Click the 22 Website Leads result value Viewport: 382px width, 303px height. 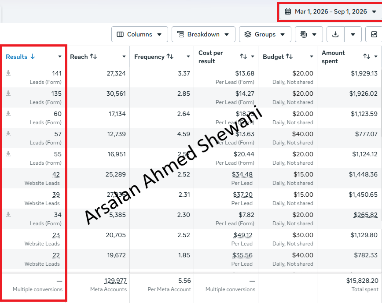[x=56, y=255]
